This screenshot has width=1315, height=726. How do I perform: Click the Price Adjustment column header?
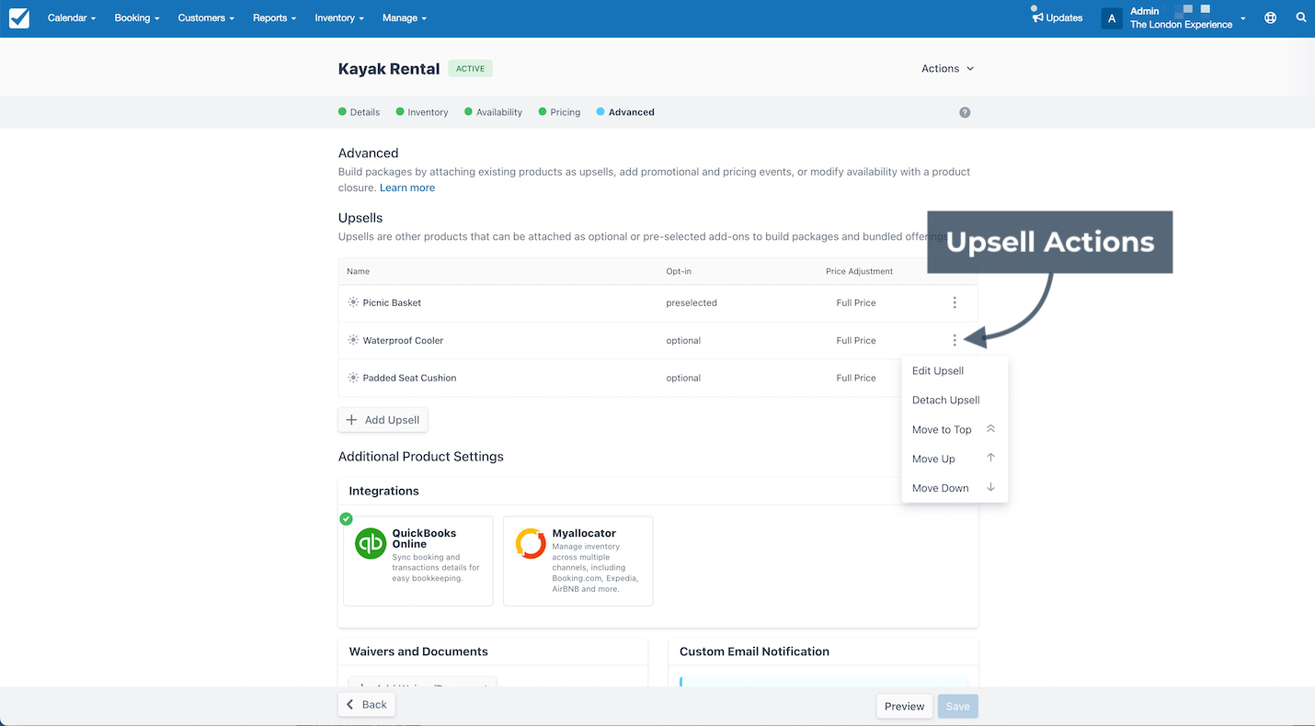(859, 271)
